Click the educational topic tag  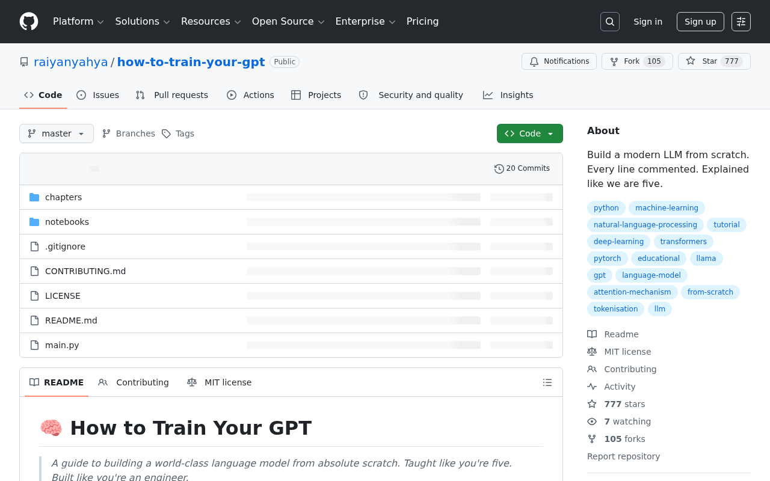659,259
